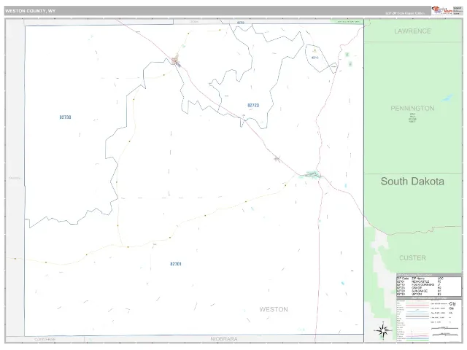This screenshot has width=467, height=350.
Task: Click the 82723 ZIP code label
Action: (253, 105)
